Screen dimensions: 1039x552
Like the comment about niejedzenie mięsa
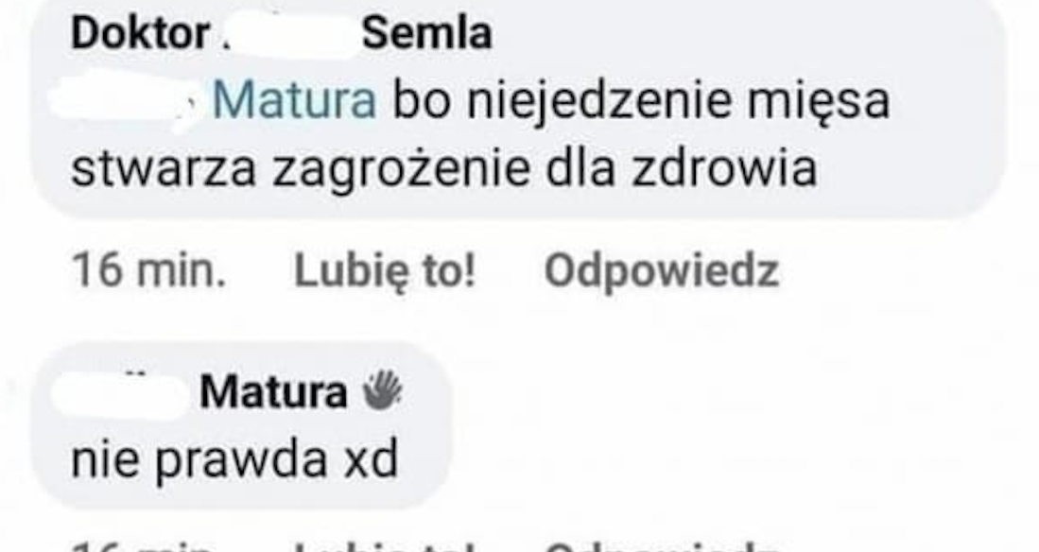pyautogui.click(x=385, y=272)
